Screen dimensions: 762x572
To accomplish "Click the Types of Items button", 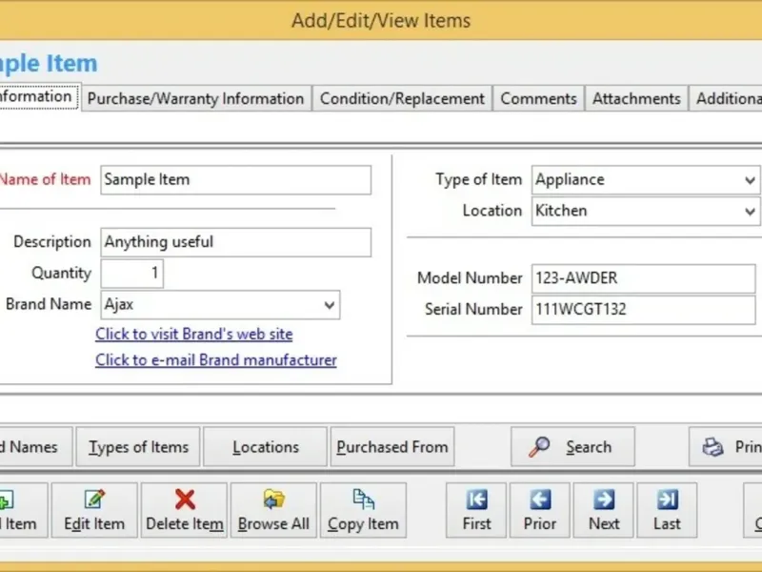I will pyautogui.click(x=138, y=446).
